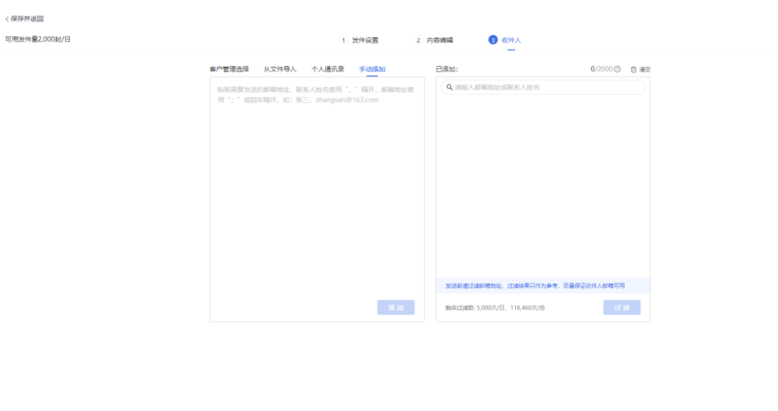Screen dimensions: 778x411
Task: Select the 个人通讯录 tab
Action: click(328, 69)
